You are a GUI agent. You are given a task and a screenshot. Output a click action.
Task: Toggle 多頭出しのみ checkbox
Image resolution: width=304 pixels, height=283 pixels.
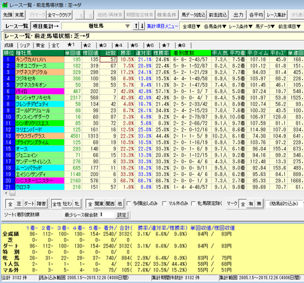(x=129, y=203)
